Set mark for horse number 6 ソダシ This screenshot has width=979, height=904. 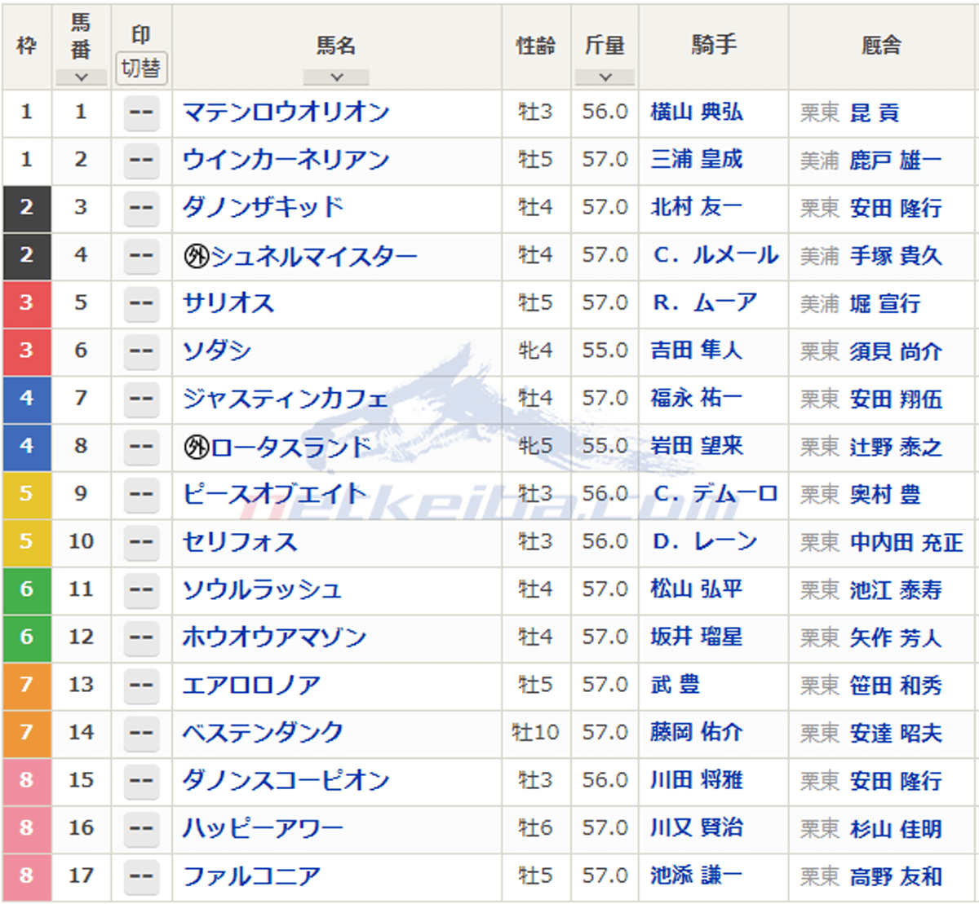(141, 351)
